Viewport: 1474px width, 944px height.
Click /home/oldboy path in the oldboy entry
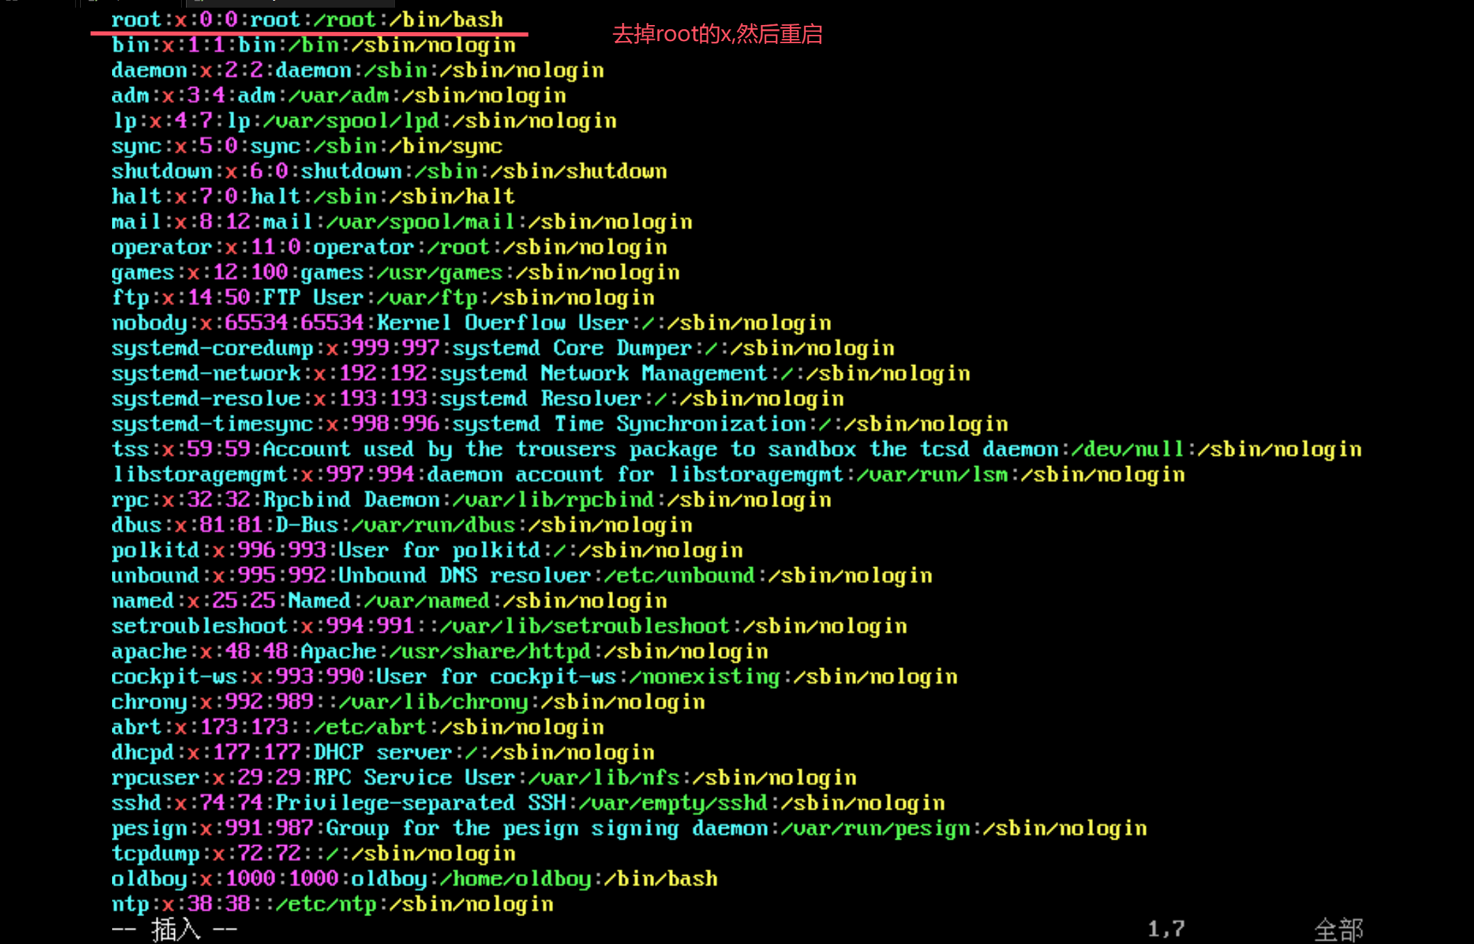click(x=515, y=879)
